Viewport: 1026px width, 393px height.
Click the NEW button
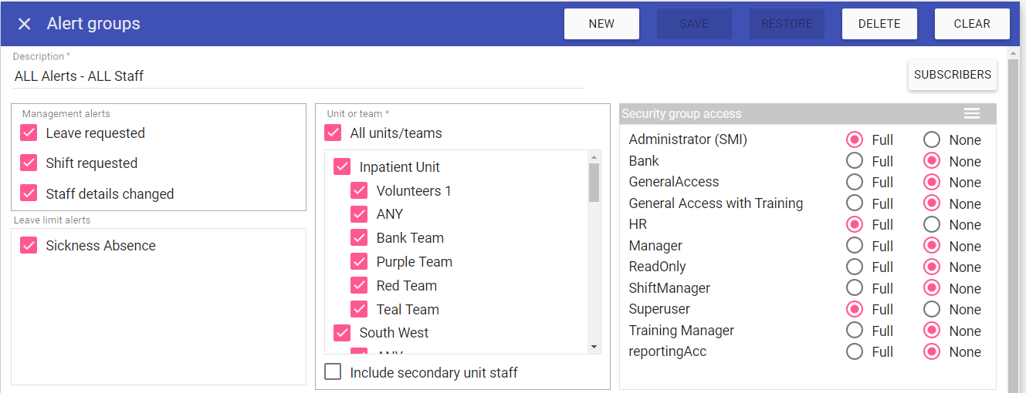[x=601, y=24]
